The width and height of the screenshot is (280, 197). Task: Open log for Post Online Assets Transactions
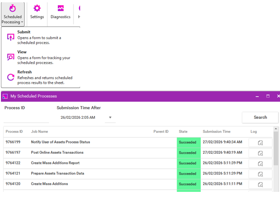point(260,153)
